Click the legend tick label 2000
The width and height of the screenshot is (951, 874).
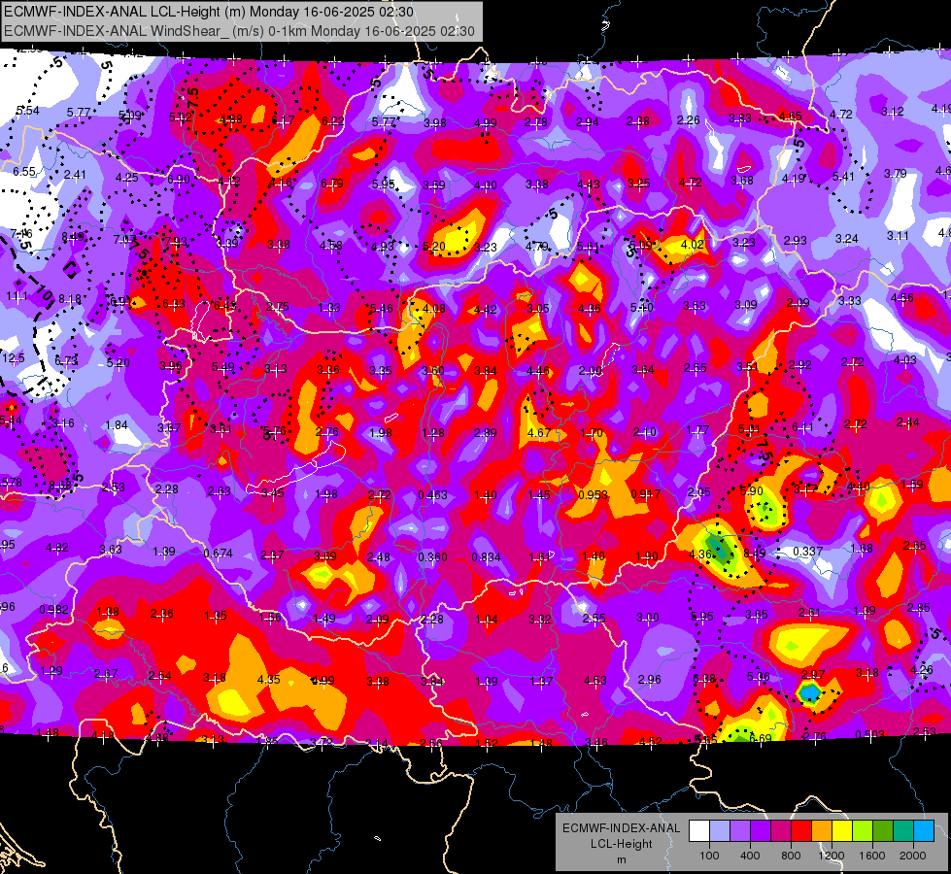(913, 856)
